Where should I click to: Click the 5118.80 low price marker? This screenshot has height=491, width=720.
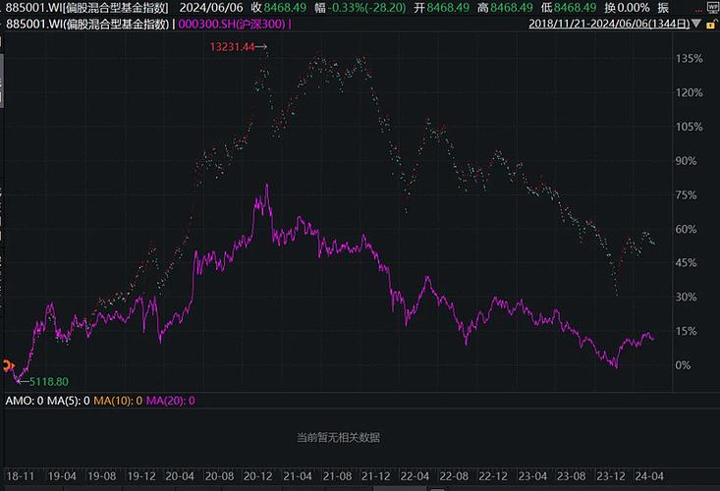coord(47,381)
